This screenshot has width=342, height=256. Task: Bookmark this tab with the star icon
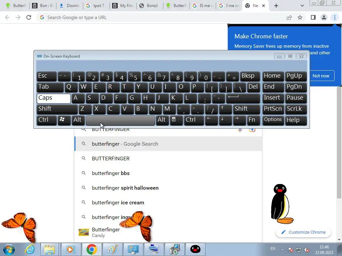300,17
